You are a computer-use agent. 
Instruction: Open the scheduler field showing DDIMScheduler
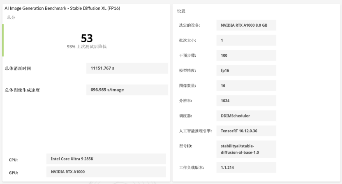[246, 116]
